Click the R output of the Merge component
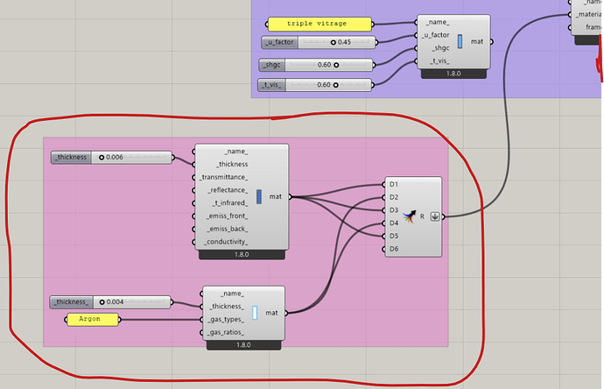Viewport: 604px width, 389px height. pos(422,216)
